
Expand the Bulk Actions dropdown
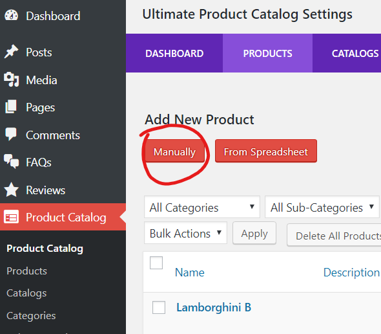coord(185,233)
